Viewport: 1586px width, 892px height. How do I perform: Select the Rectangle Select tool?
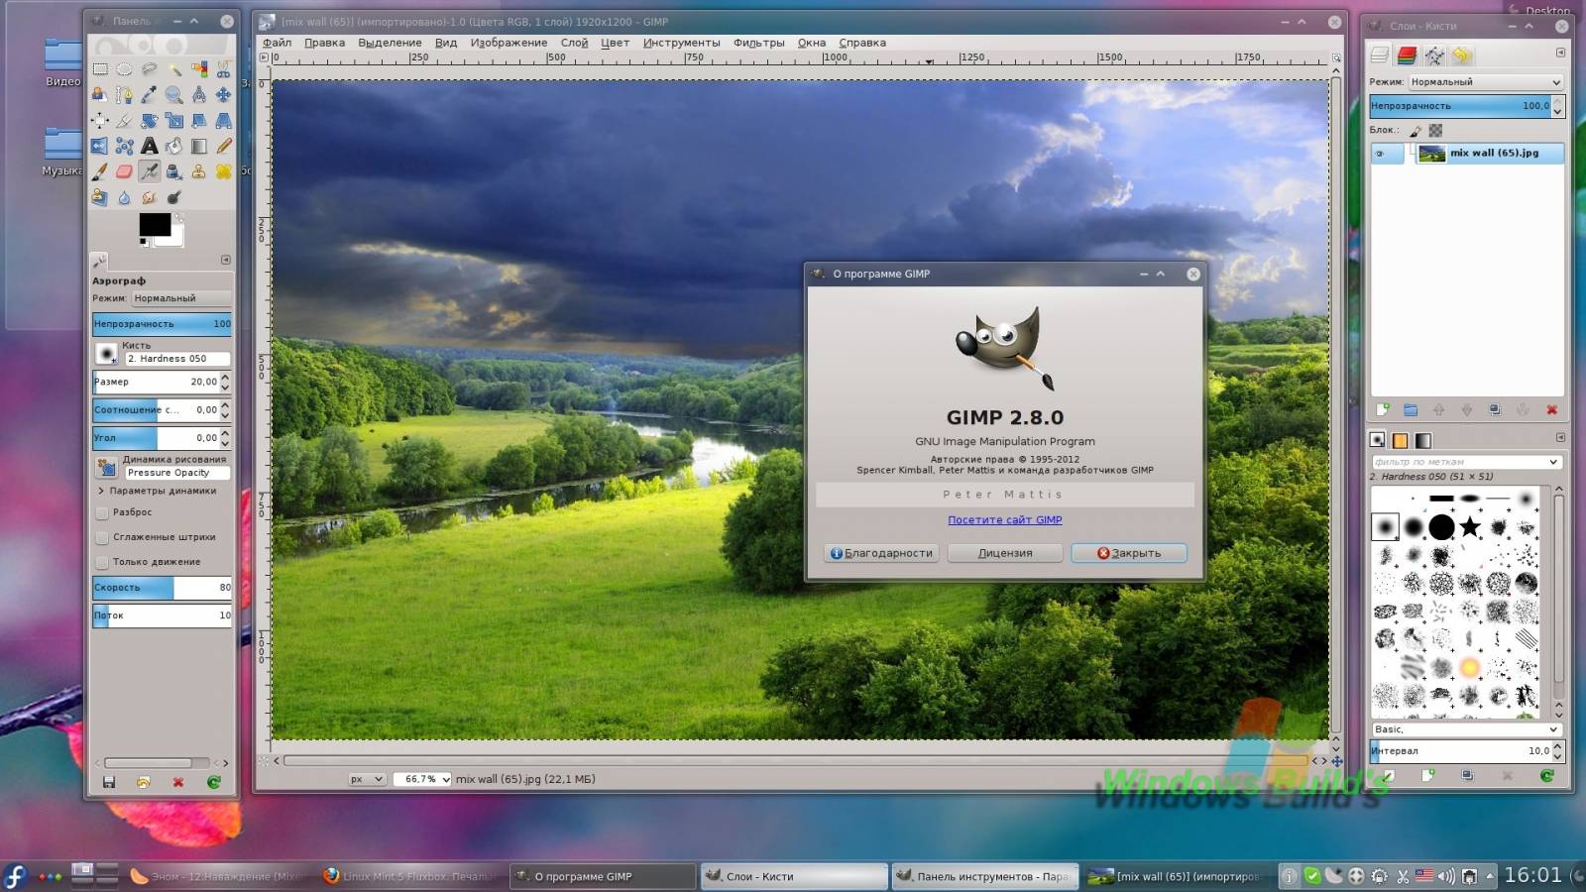100,69
